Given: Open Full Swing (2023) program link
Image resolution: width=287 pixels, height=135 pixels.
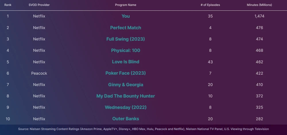Looking at the screenshot, I should [x=125, y=39].
